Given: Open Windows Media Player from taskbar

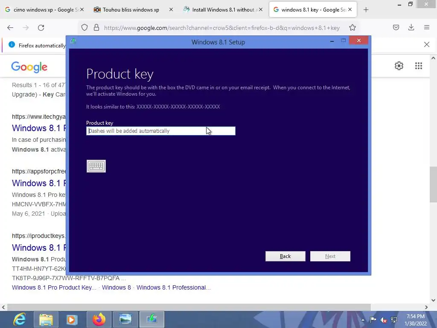Looking at the screenshot, I should pos(71,319).
